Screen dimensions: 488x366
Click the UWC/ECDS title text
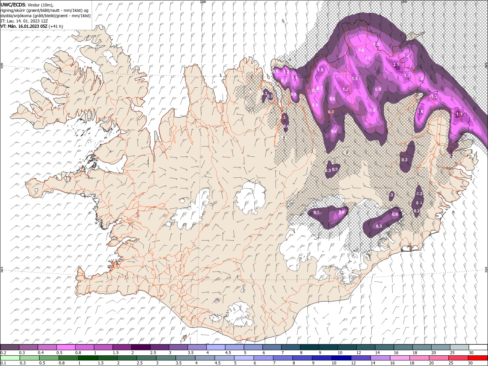pos(13,5)
